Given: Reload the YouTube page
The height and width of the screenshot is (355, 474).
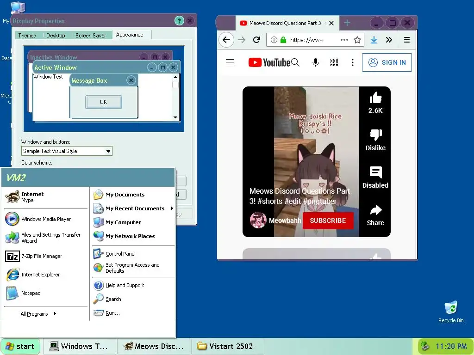Looking at the screenshot, I should tap(256, 40).
